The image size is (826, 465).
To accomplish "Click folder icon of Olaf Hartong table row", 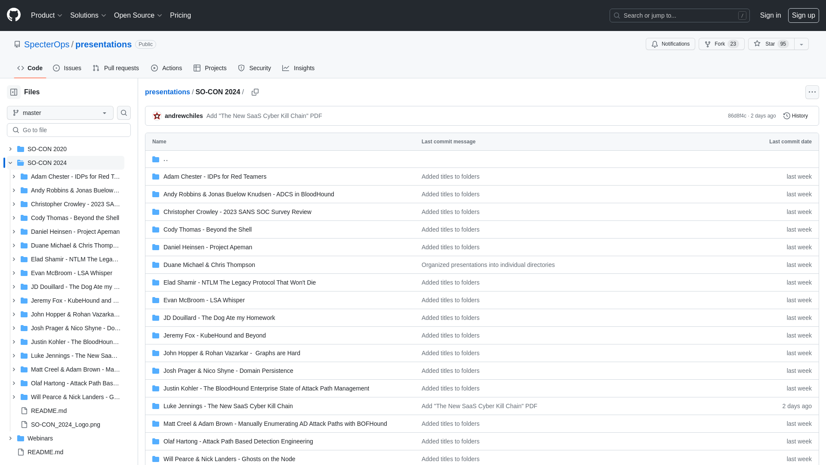I will click(156, 441).
